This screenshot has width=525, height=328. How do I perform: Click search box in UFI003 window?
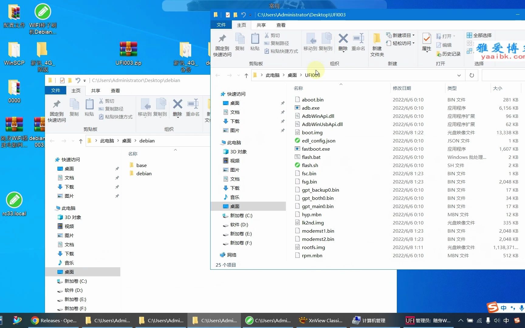[503, 75]
